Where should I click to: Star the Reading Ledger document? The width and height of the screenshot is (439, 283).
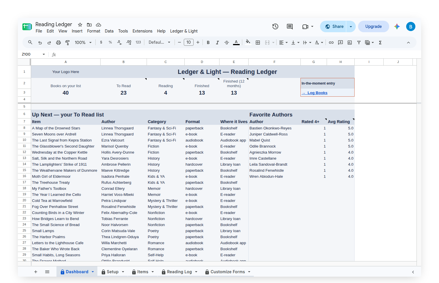point(80,25)
